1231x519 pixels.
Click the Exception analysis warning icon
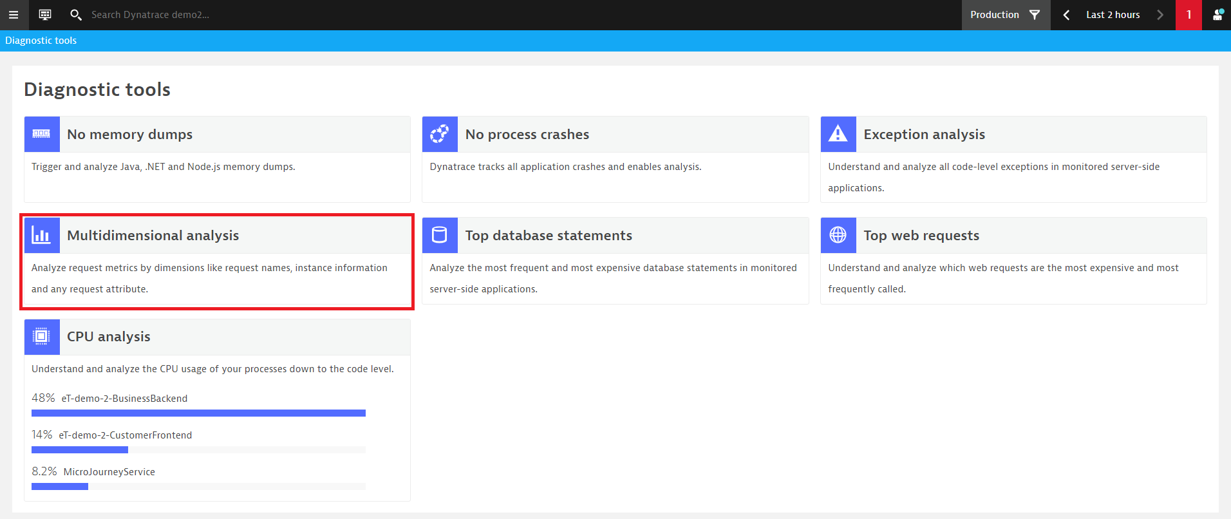[x=838, y=134]
